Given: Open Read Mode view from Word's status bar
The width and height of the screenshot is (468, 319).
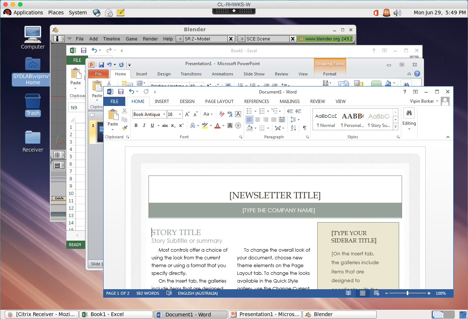Looking at the screenshot, I should [348, 293].
